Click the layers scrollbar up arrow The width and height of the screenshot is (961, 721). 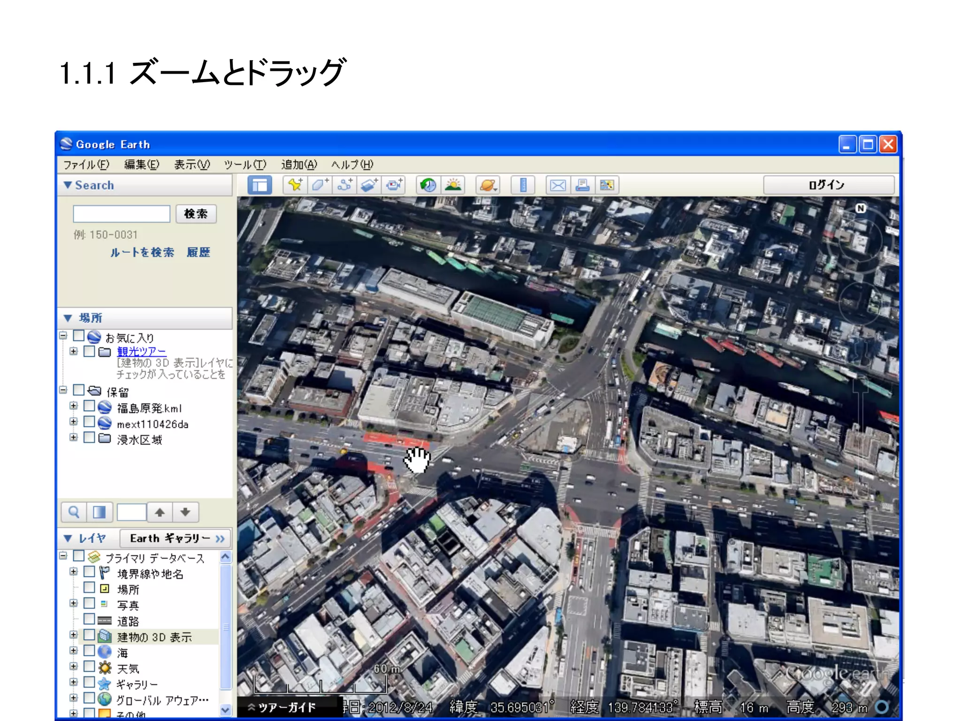tap(226, 557)
